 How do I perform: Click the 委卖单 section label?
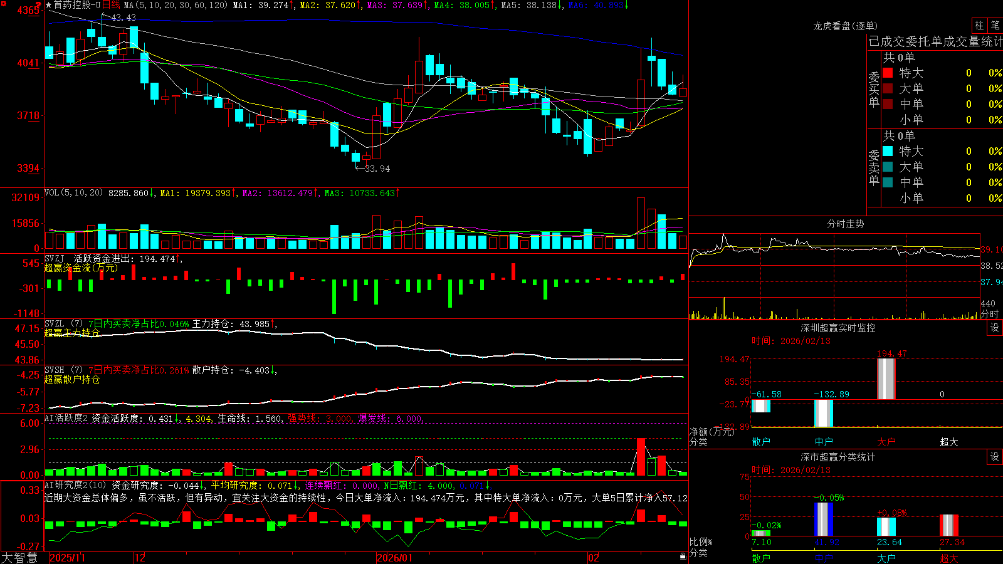(x=874, y=168)
